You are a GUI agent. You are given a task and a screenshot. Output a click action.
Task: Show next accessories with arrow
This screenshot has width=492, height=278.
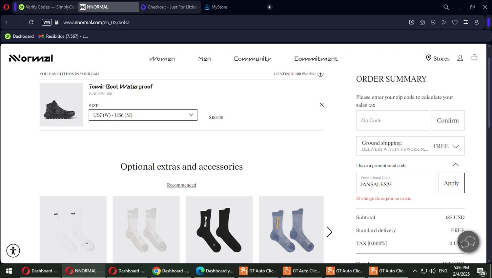330,232
